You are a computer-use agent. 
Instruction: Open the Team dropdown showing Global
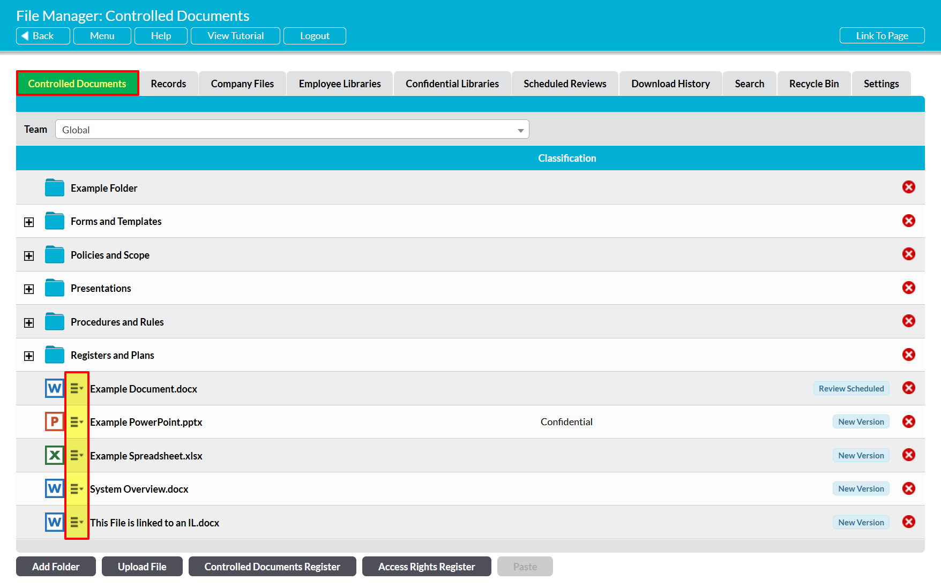[x=292, y=130]
